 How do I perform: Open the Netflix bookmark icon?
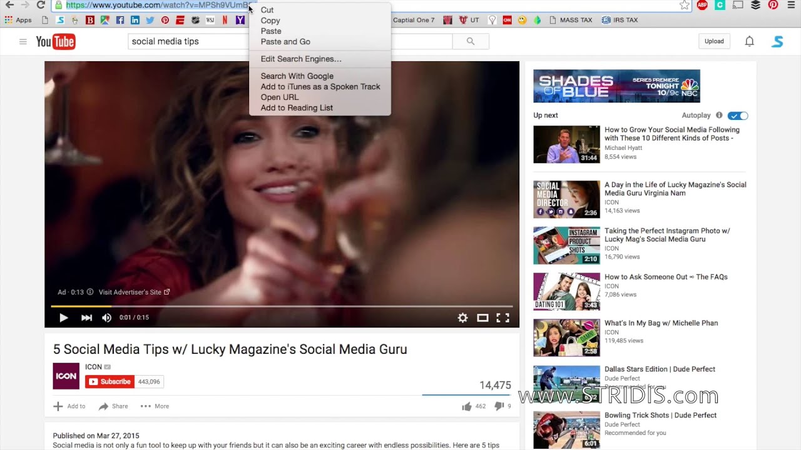[x=225, y=20]
